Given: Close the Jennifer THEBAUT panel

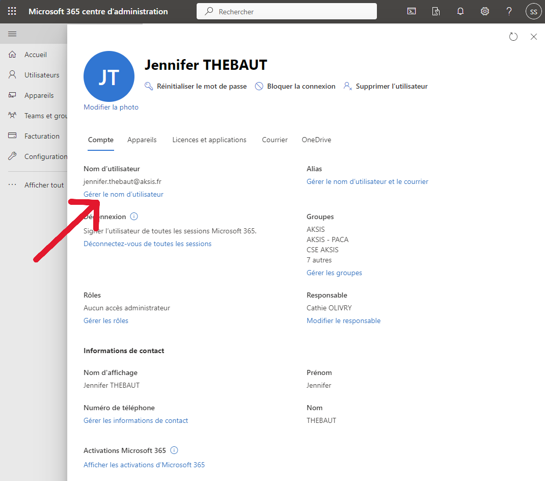Looking at the screenshot, I should (x=534, y=37).
